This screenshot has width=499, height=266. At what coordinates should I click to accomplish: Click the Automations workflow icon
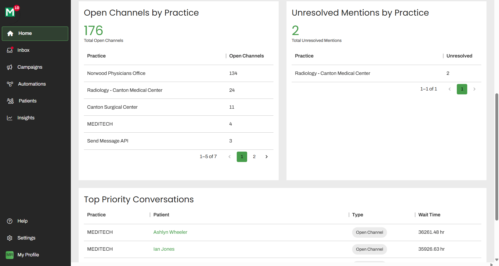click(10, 84)
